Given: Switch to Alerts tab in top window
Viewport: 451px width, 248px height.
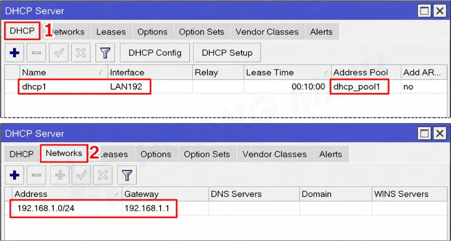Looking at the screenshot, I should pos(321,32).
